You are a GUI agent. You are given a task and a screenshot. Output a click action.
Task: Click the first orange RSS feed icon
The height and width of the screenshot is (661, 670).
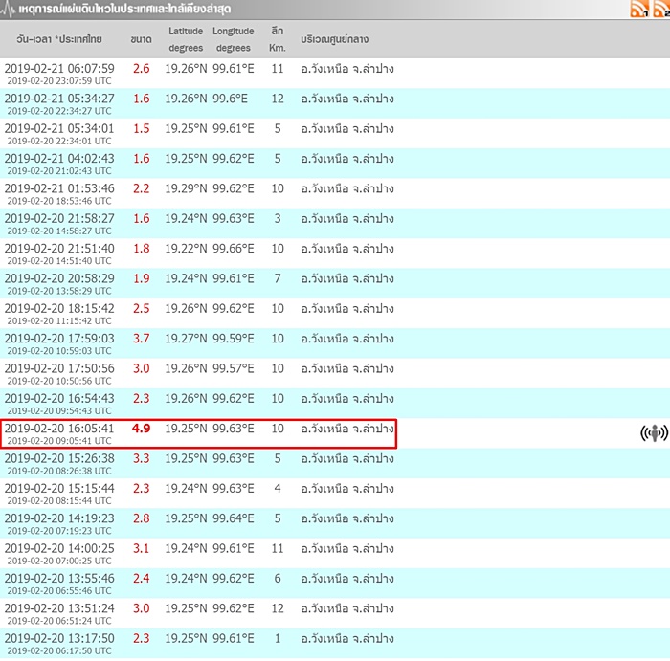638,10
